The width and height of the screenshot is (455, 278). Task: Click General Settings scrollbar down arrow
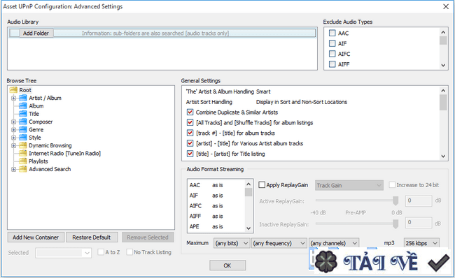443,156
